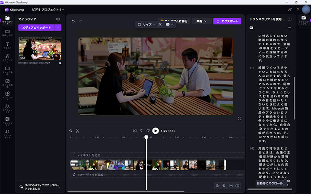
Task: Click the premium upgrade button
Action: click(174, 21)
